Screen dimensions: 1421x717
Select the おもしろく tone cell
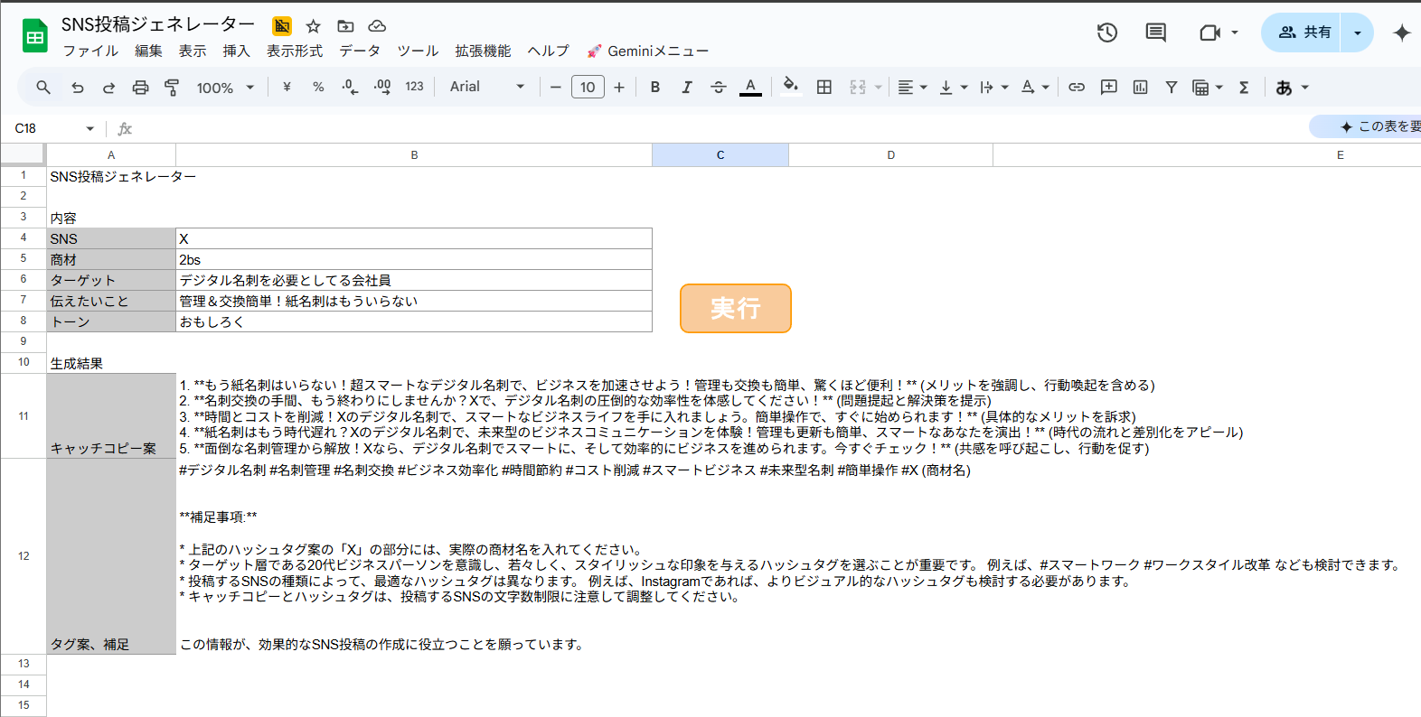414,321
